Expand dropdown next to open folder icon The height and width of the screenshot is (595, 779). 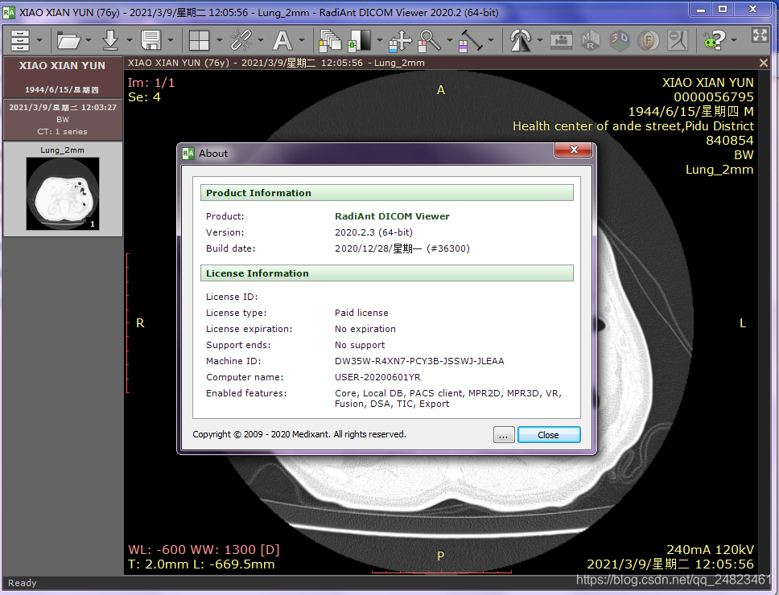(89, 40)
